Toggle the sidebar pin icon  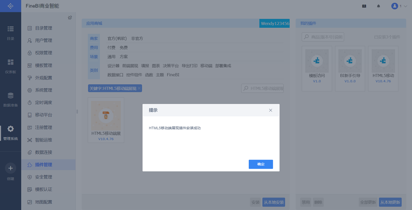(70, 18)
